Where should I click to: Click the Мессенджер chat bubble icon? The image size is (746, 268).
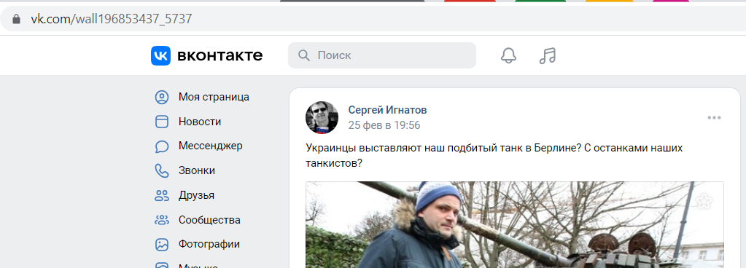(162, 146)
